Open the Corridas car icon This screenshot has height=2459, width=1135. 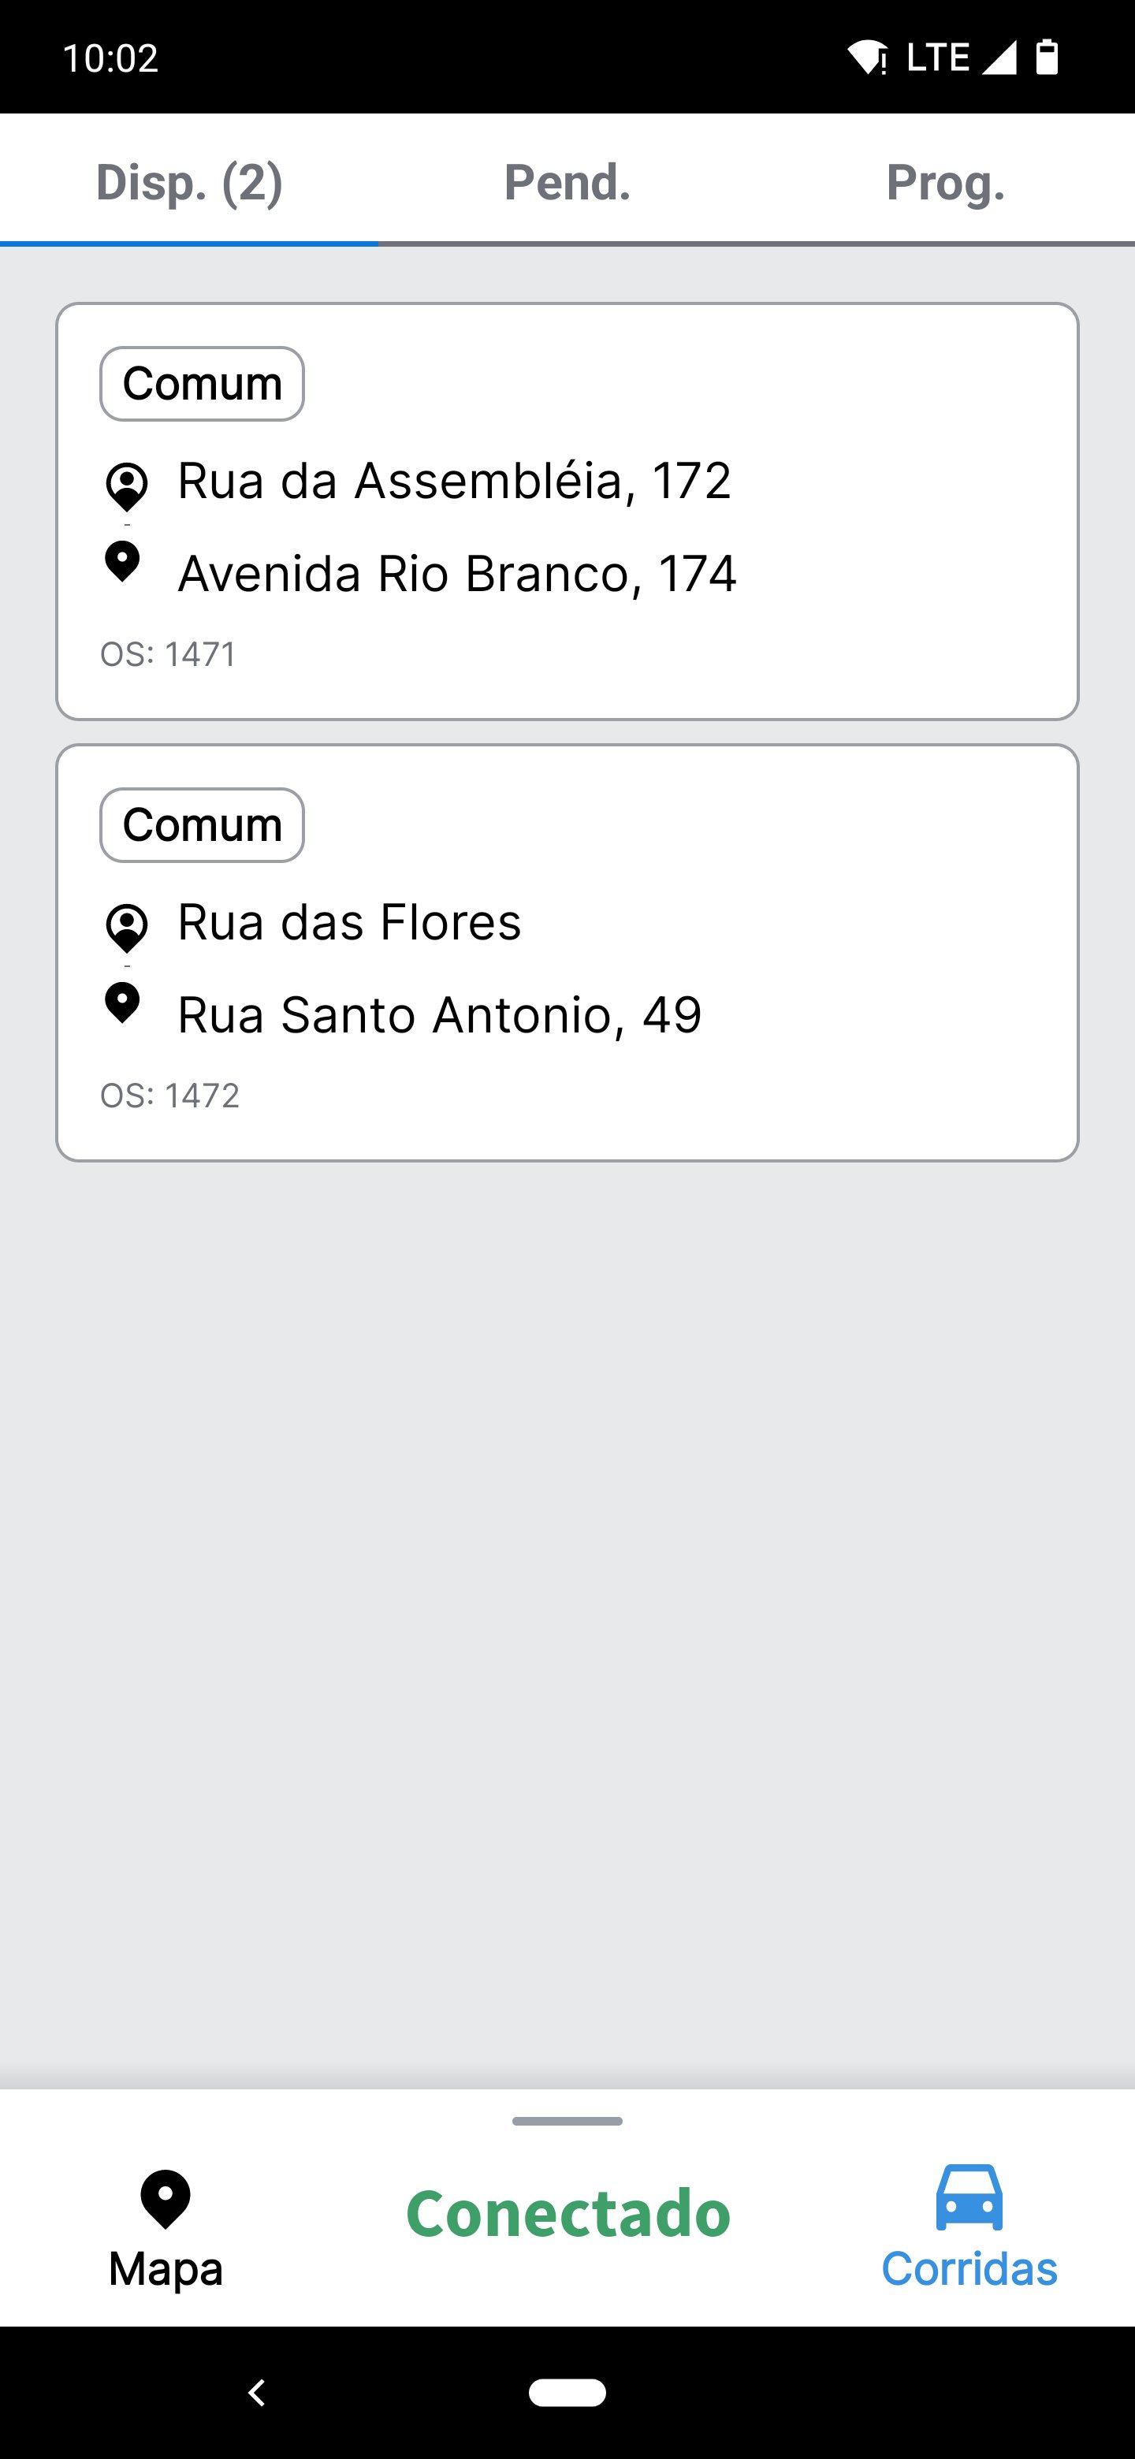point(969,2197)
